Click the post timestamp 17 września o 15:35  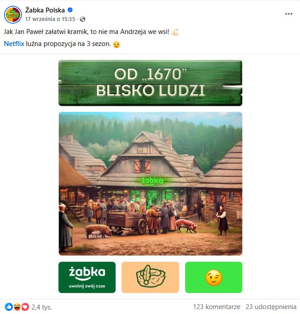click(x=50, y=19)
